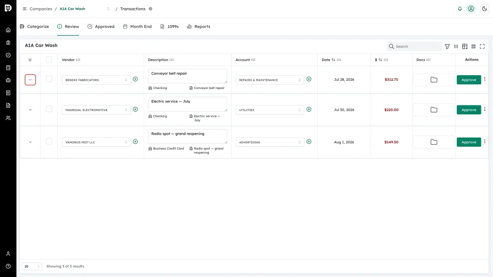Click the settings gear beside Transactions
The width and height of the screenshot is (493, 277).
tap(151, 9)
